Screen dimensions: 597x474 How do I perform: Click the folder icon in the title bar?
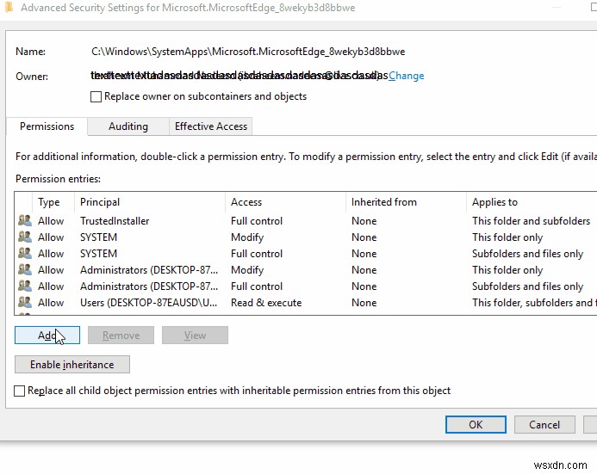9,7
